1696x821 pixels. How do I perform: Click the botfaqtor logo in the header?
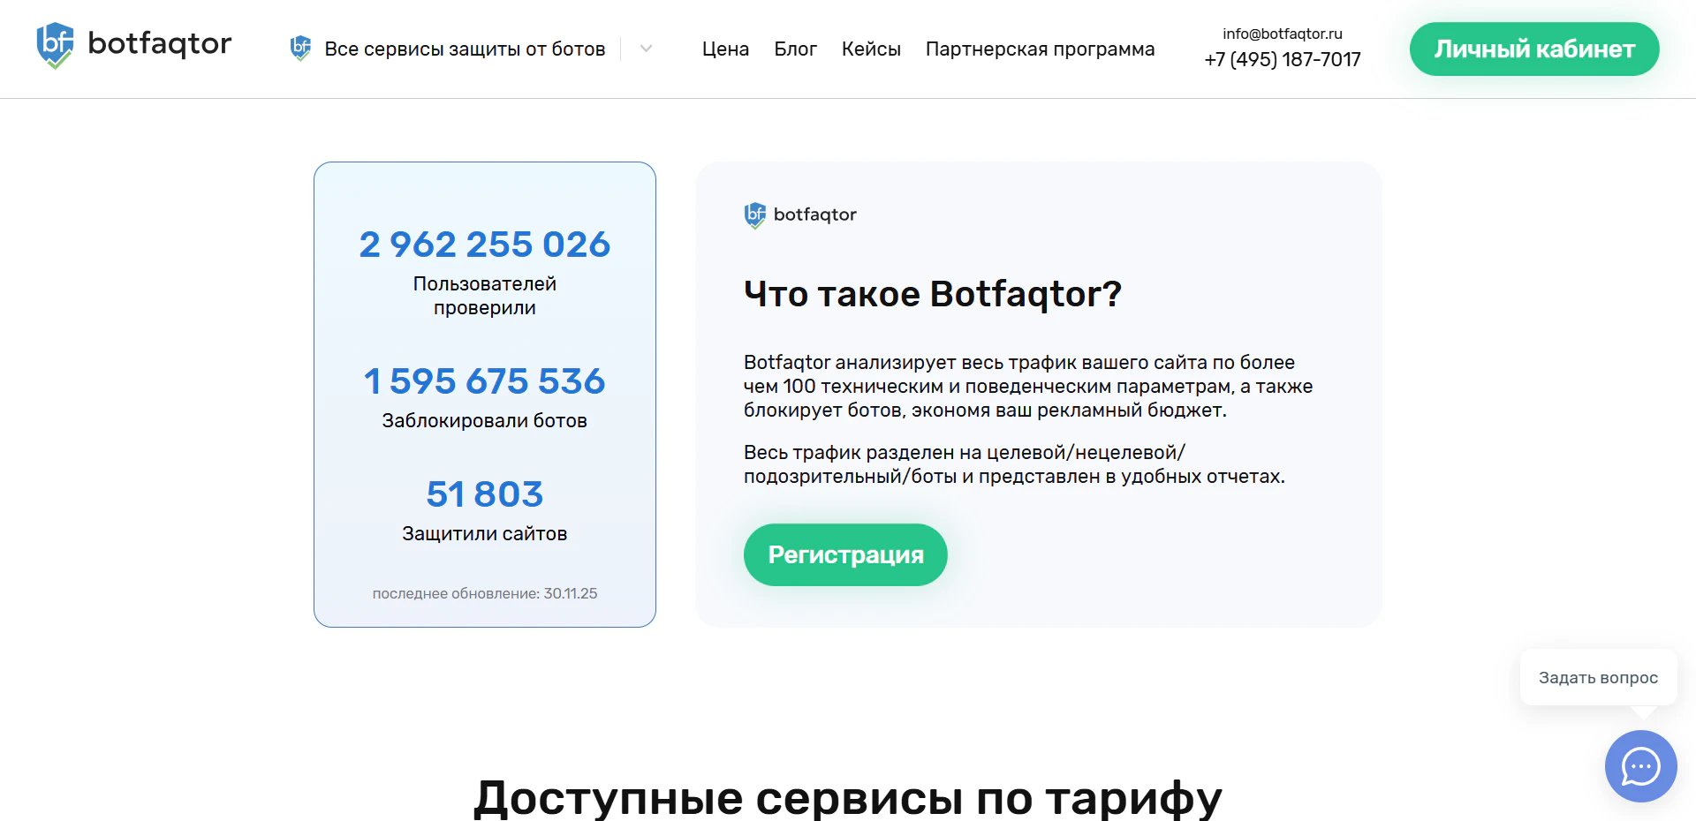point(133,46)
